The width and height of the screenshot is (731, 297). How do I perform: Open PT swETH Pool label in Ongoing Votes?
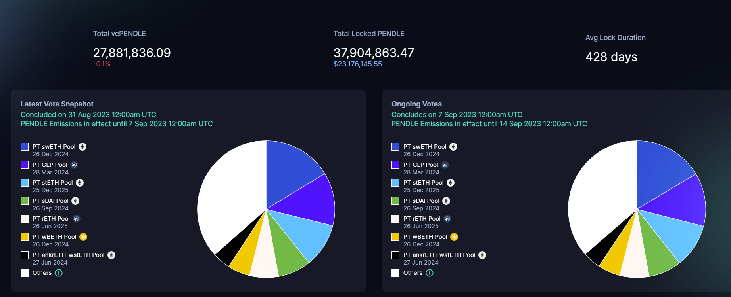(424, 147)
